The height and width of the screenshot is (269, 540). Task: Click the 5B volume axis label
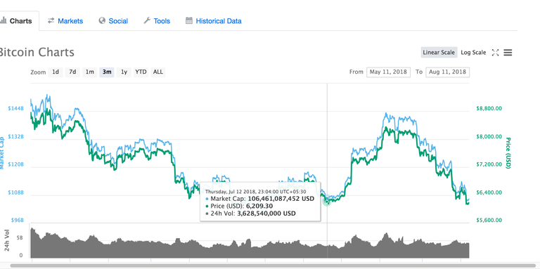pyautogui.click(x=19, y=237)
